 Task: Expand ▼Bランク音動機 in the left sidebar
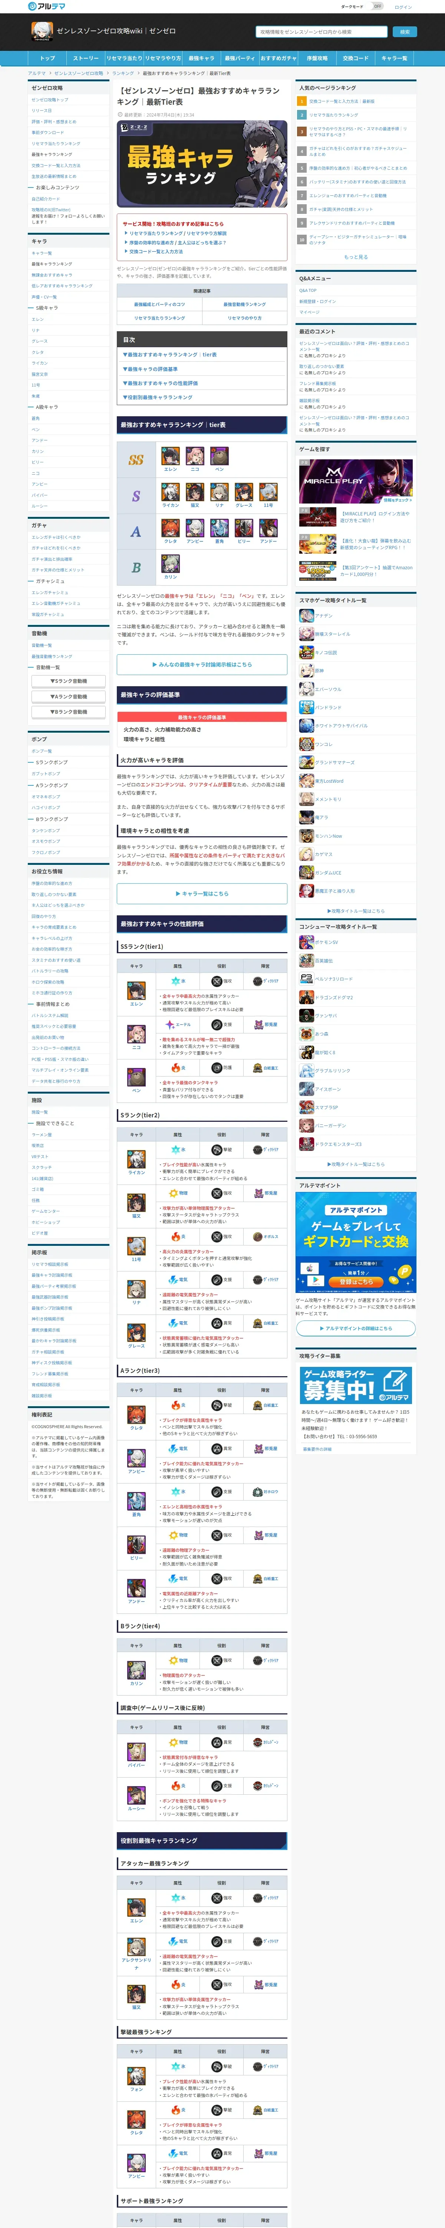69,712
